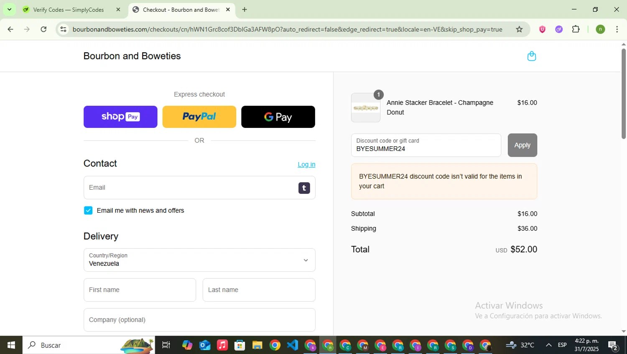Open the Chrome profile avatar
Image resolution: width=627 pixels, height=354 pixels.
(600, 29)
